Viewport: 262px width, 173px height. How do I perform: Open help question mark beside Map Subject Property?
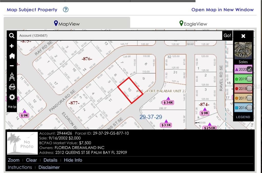point(66,10)
